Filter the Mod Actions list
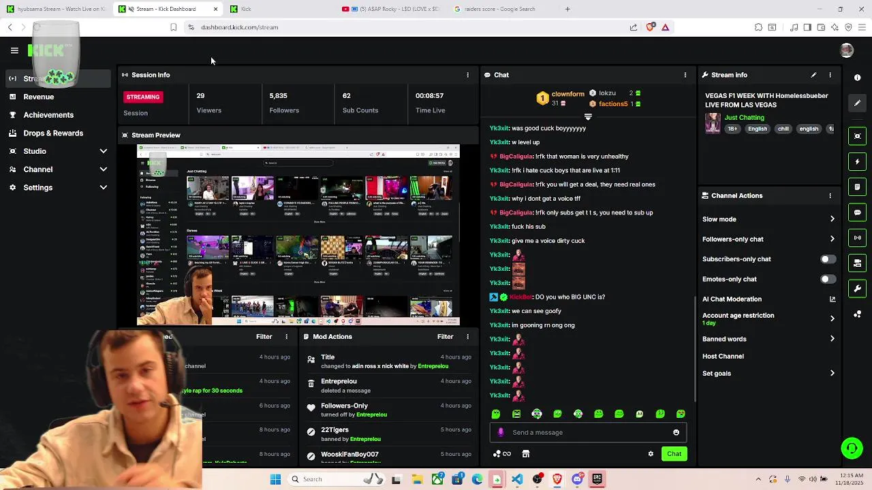This screenshot has height=490, width=872. (x=445, y=337)
